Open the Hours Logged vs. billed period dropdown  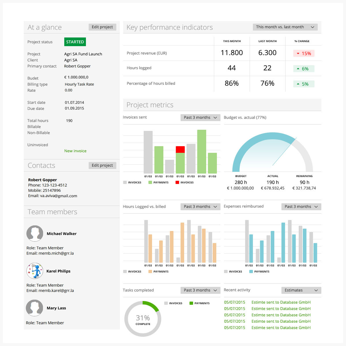[200, 207]
